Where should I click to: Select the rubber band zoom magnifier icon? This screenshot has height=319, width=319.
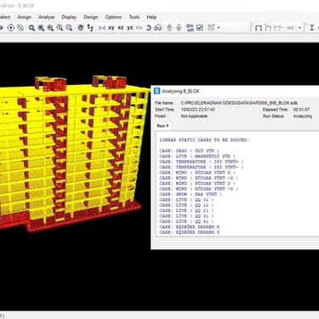tap(31, 27)
